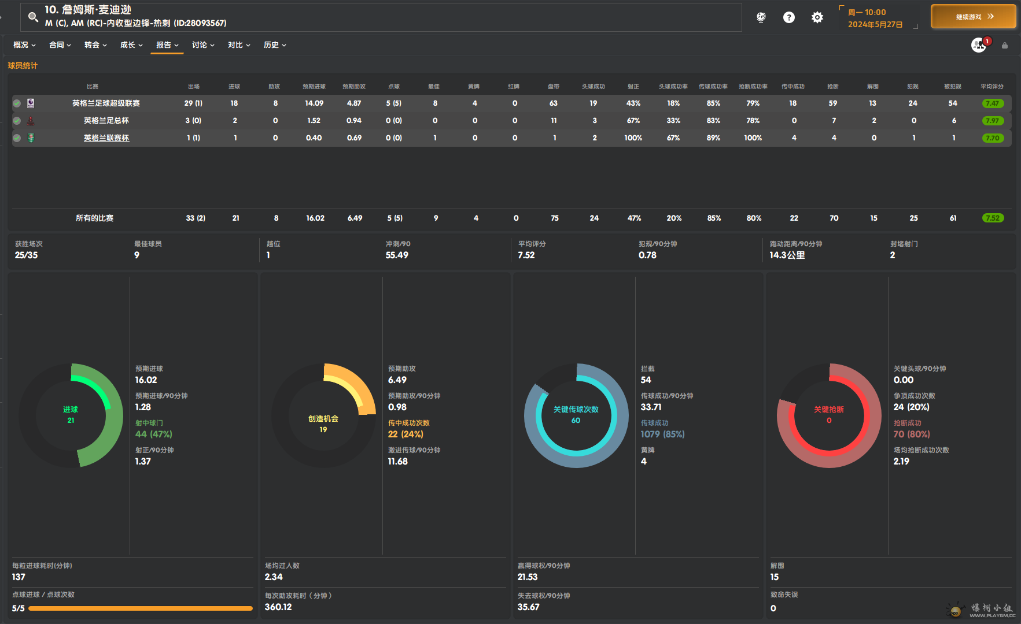Toggle the 英格兰足球超级联赛 row checkmark
Image resolution: width=1021 pixels, height=624 pixels.
coord(17,103)
